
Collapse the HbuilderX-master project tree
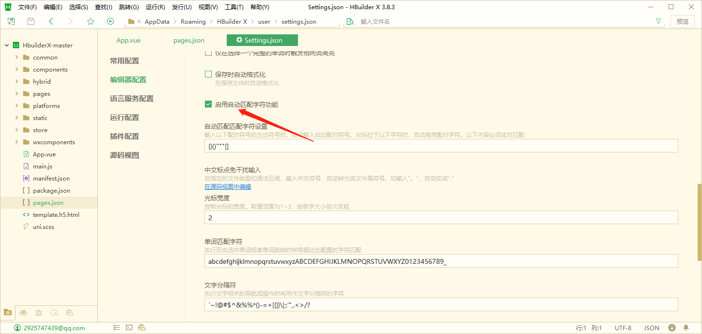[6, 45]
